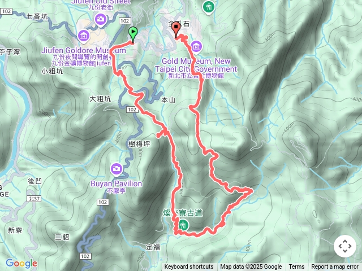Open Keyboard shortcuts
Viewport: 362px width, 271px height.
click(x=188, y=267)
